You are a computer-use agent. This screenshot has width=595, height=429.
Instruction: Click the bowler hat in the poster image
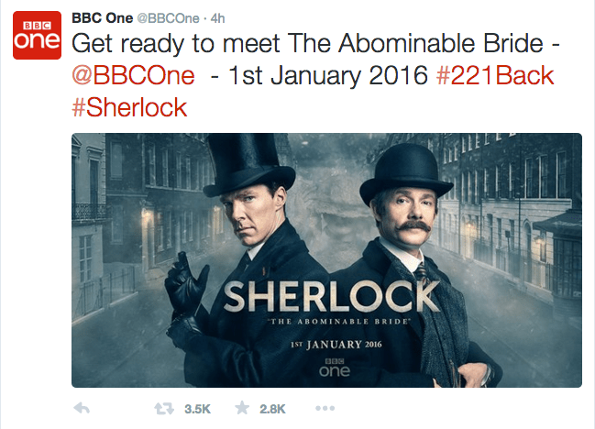[405, 174]
